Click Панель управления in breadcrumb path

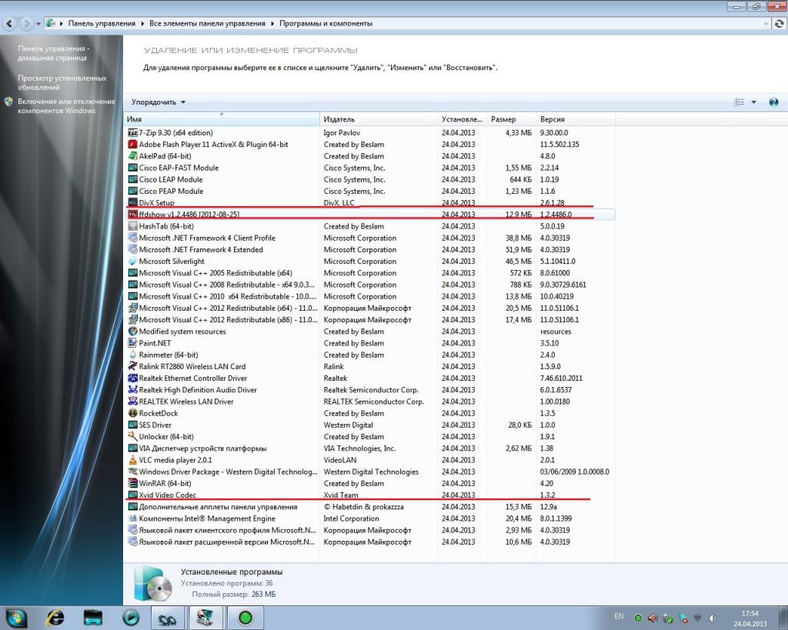pos(102,24)
